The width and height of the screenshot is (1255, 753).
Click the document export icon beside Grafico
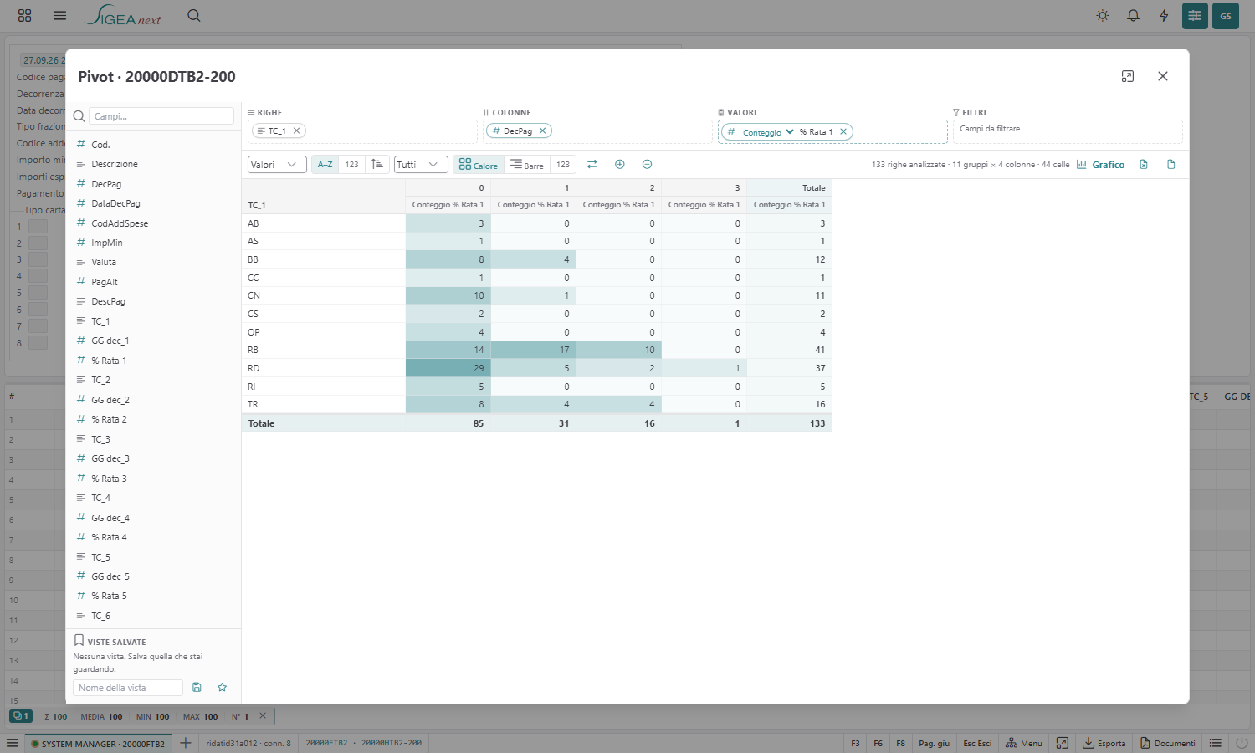1171,165
